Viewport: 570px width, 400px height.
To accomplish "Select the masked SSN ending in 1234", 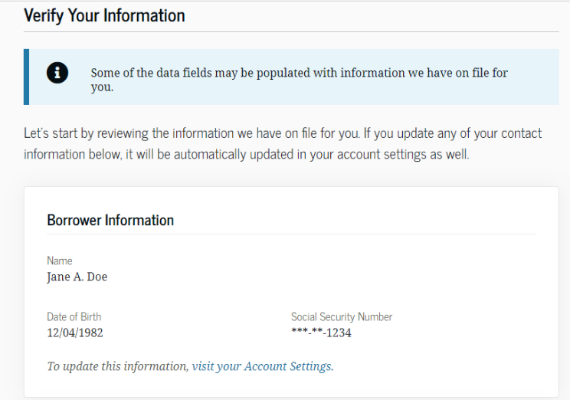I will 321,333.
